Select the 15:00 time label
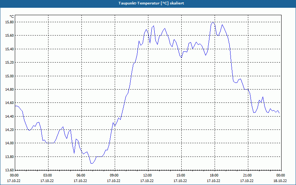The height and width of the screenshot is (185, 296). (180, 175)
